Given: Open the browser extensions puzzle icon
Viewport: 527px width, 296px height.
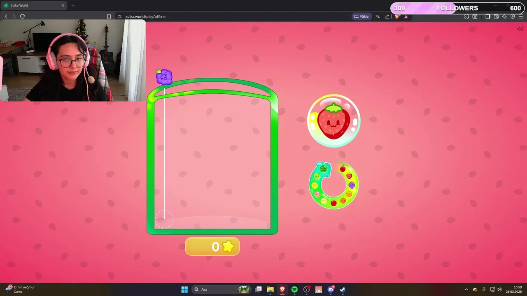Looking at the screenshot, I should (x=466, y=16).
